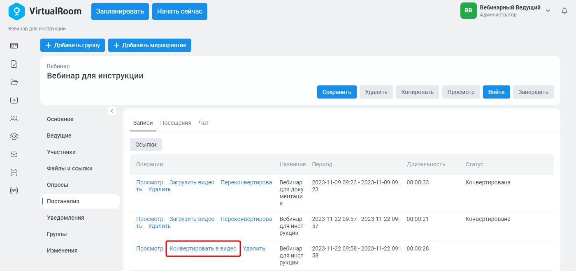The width and height of the screenshot is (576, 271).
Task: Expand the user account dropdown chevron
Action: pyautogui.click(x=548, y=11)
